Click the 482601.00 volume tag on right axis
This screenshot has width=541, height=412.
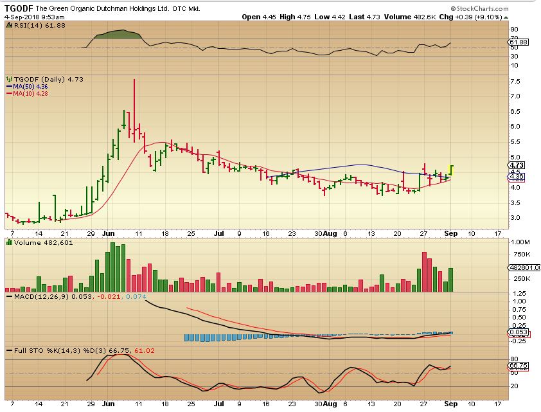coord(525,268)
